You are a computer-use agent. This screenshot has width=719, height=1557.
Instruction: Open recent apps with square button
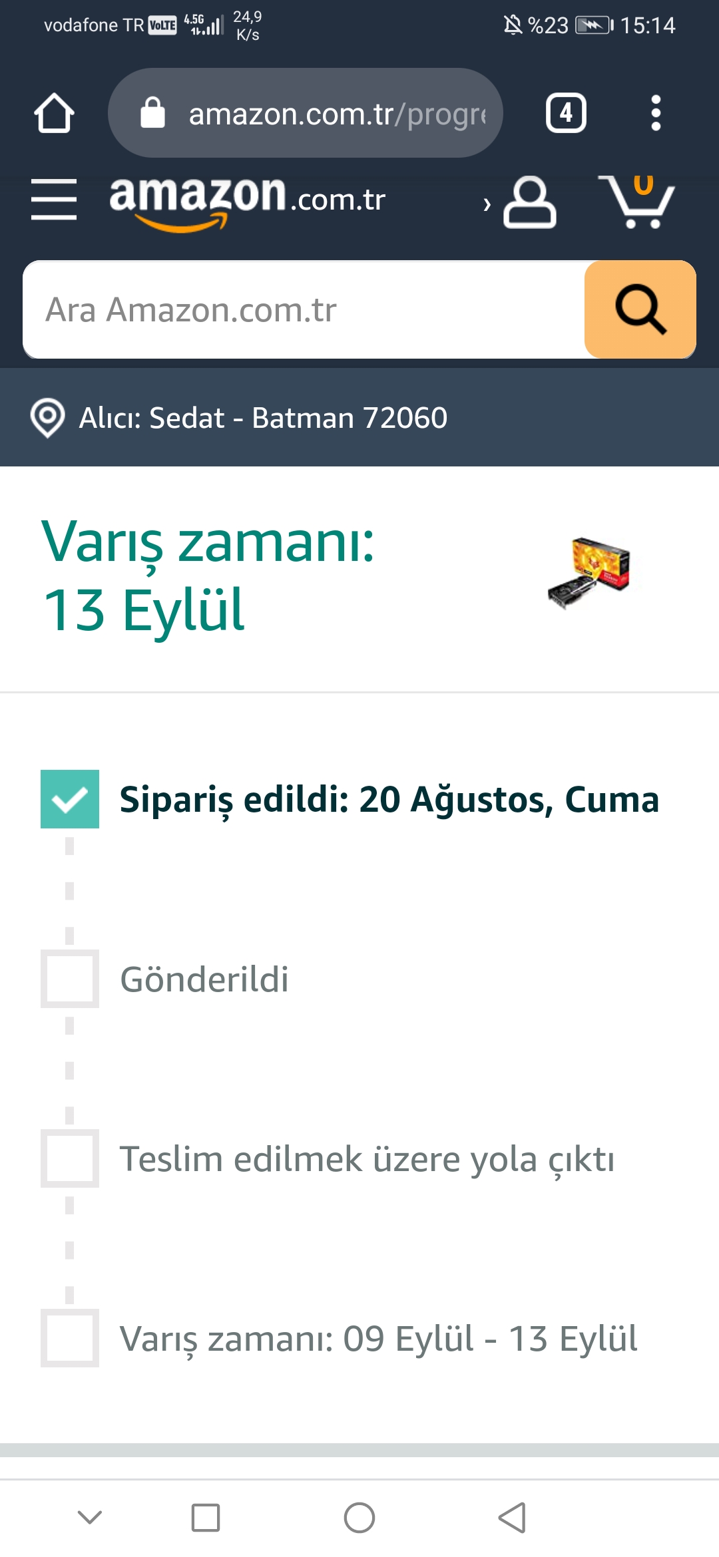pos(206,1518)
